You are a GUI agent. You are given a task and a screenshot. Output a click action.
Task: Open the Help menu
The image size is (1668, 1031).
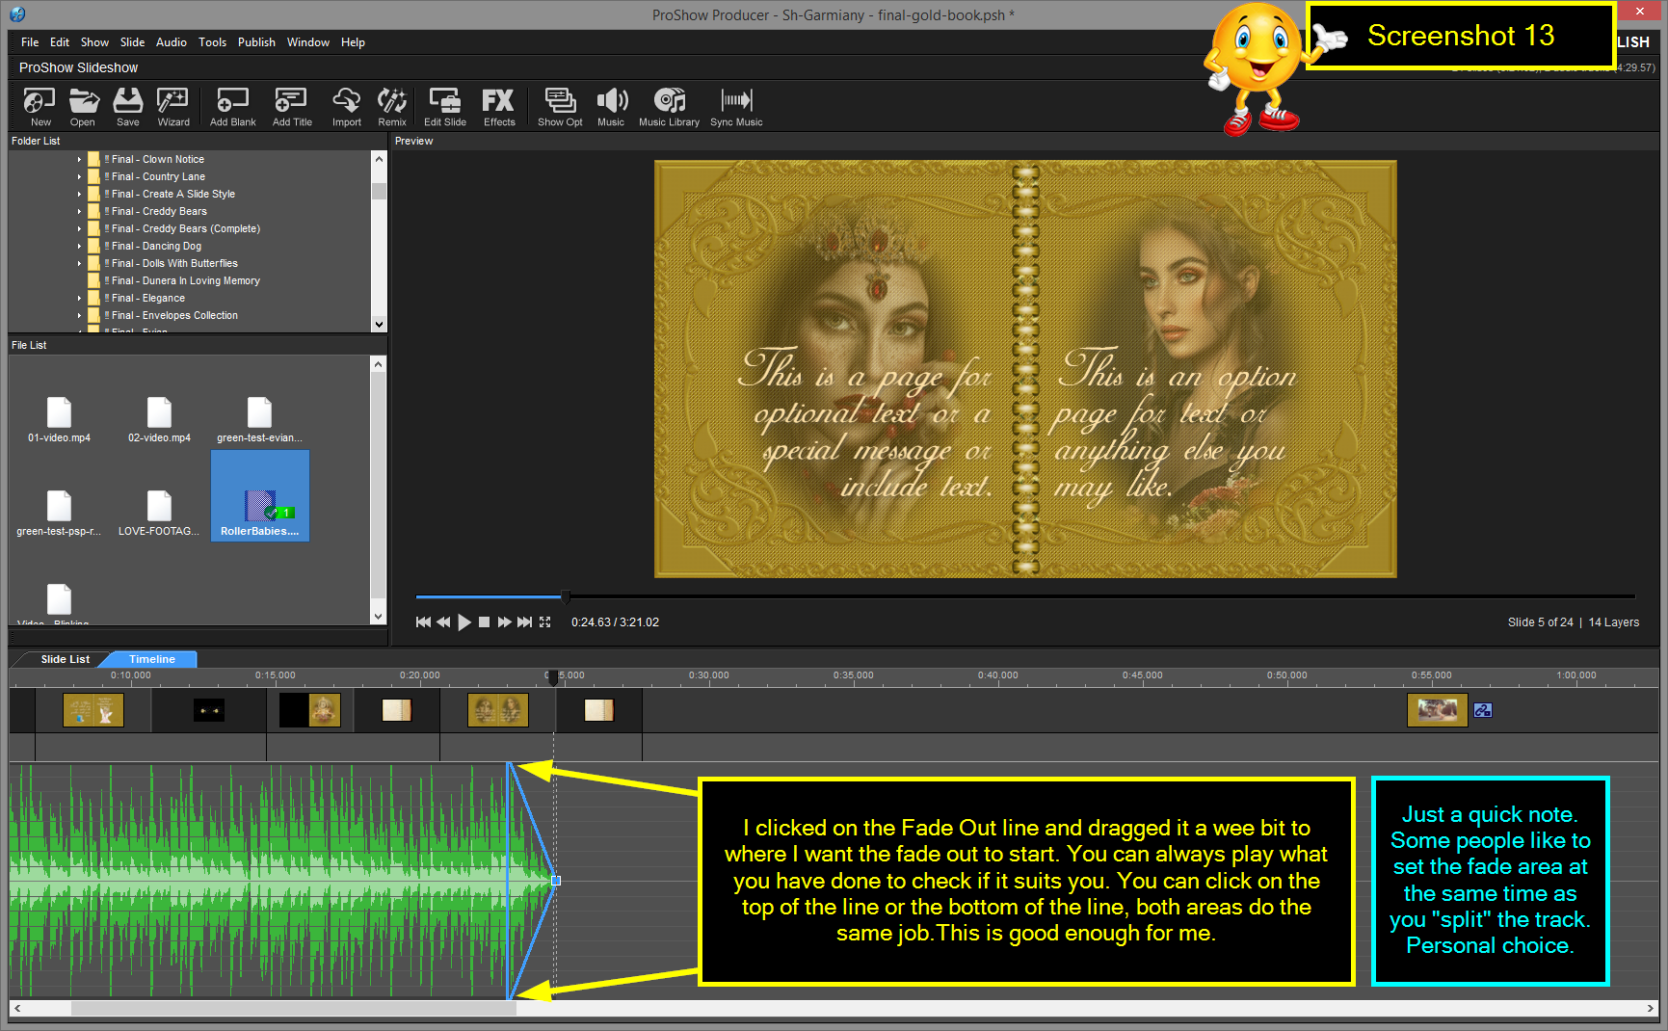pyautogui.click(x=353, y=42)
